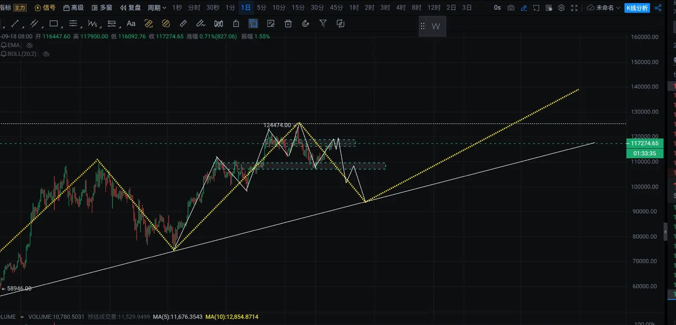Click the funnel filter icon

pyautogui.click(x=323, y=24)
